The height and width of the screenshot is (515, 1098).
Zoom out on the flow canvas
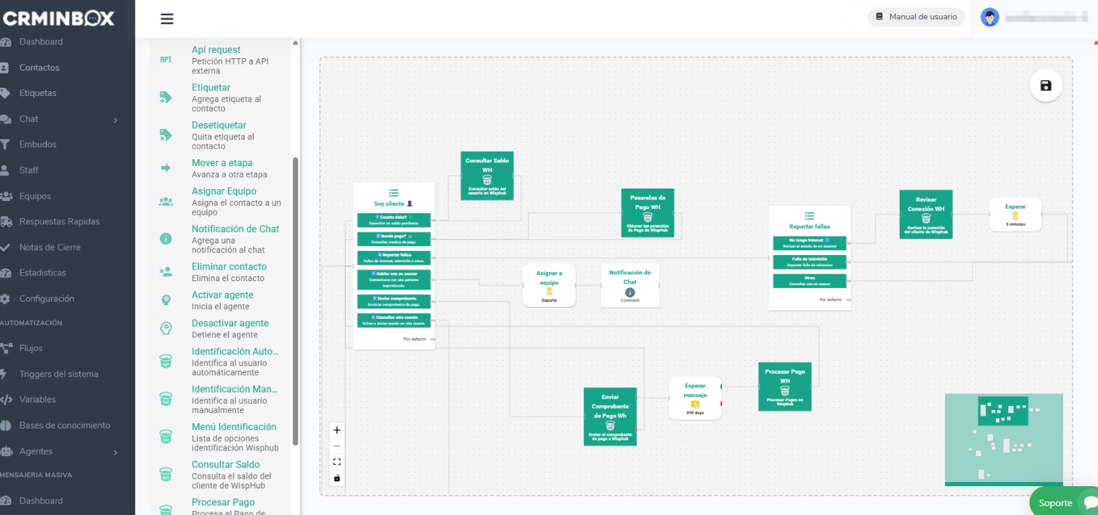pyautogui.click(x=337, y=446)
